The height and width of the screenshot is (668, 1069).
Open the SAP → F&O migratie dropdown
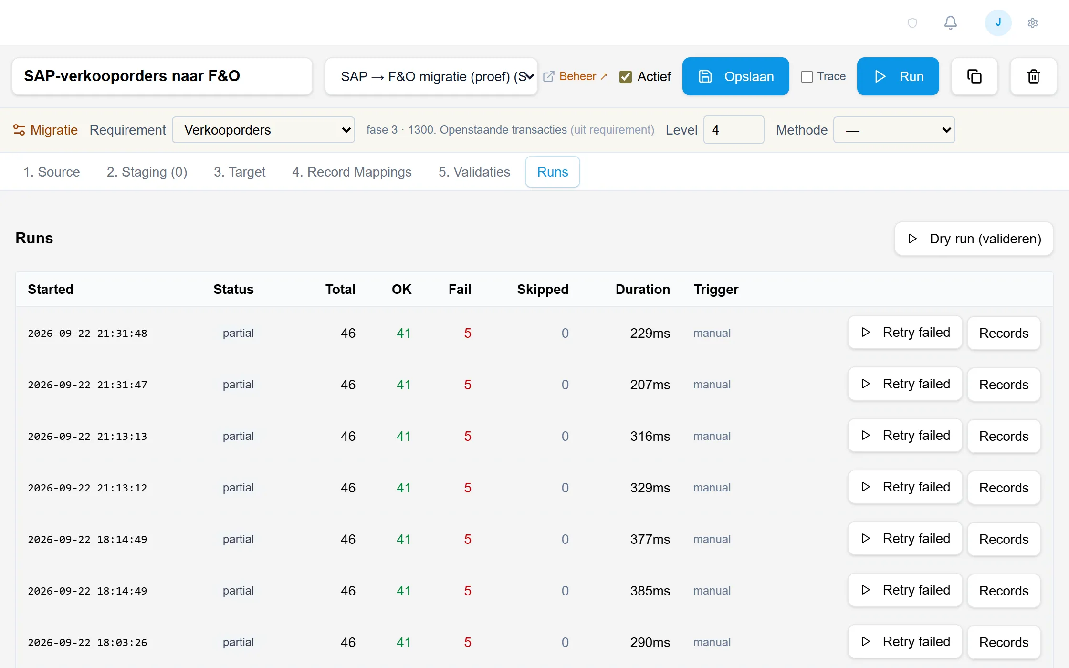(x=431, y=76)
